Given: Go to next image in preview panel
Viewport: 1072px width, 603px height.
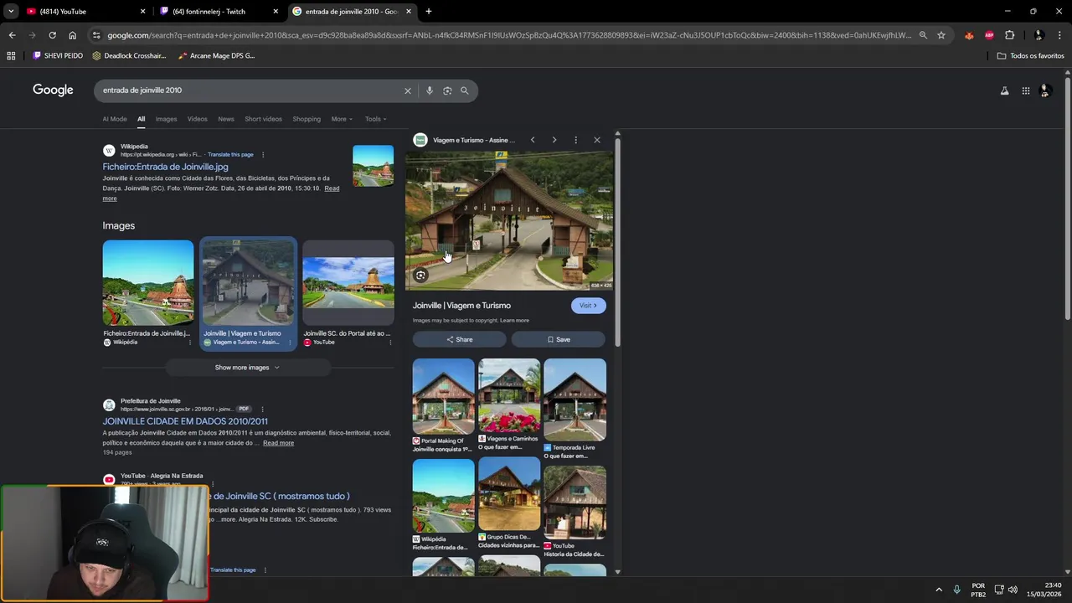Looking at the screenshot, I should coord(554,140).
